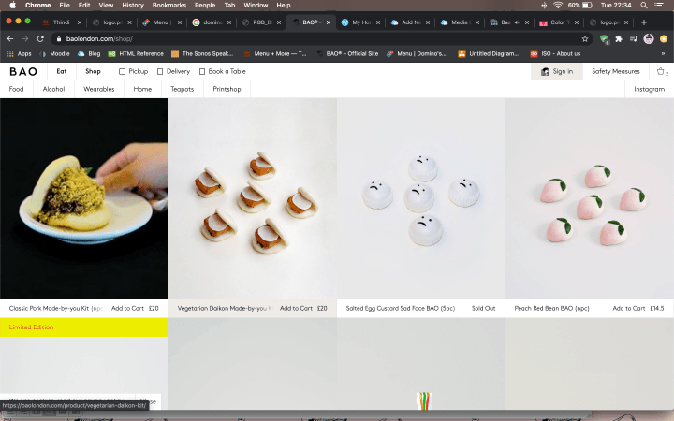Viewport: 674px width, 421px height.
Task: Bookmark this page with the star icon
Action: (x=585, y=38)
